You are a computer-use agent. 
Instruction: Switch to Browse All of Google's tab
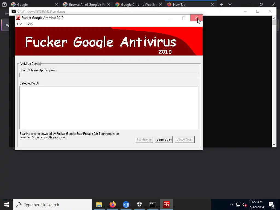[87, 4]
